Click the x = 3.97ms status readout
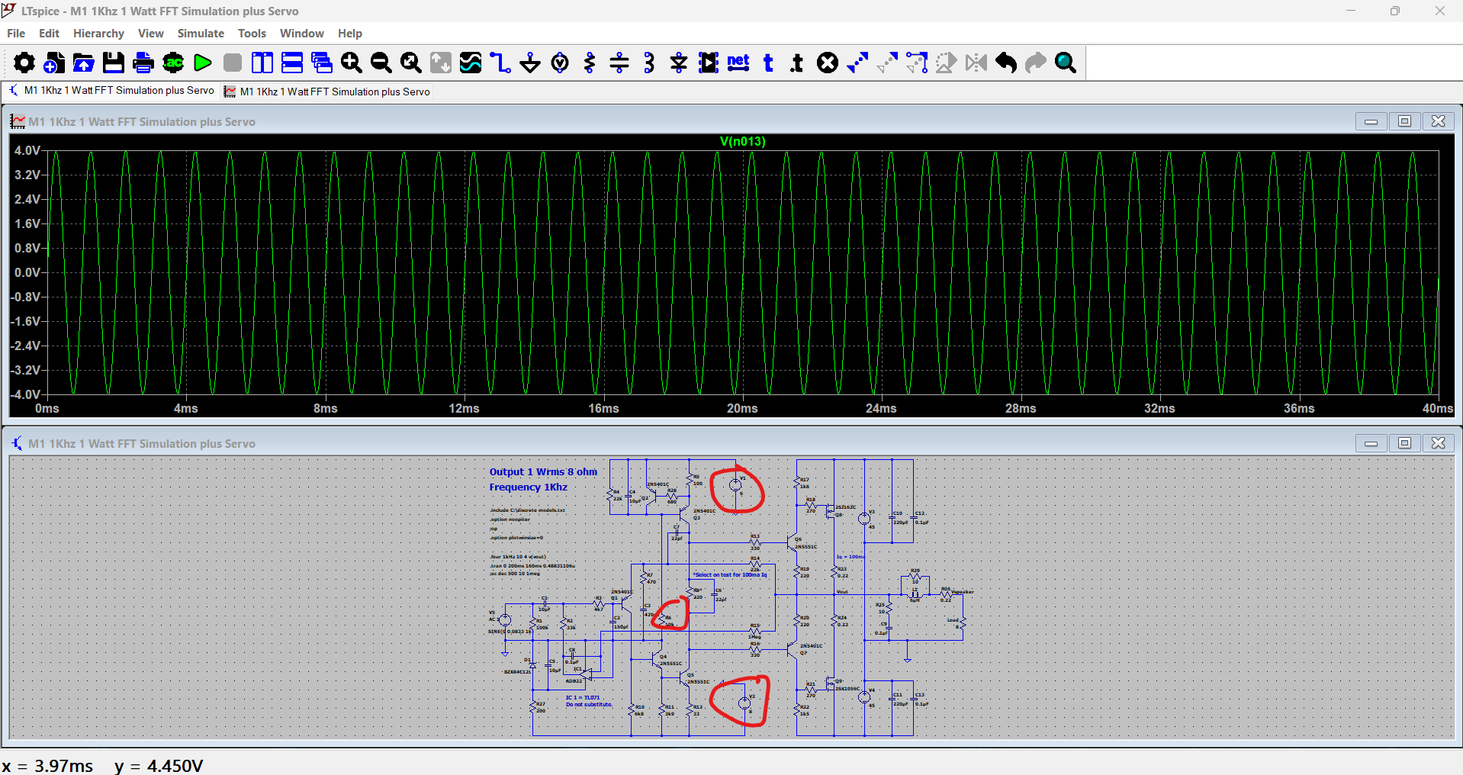 click(47, 766)
